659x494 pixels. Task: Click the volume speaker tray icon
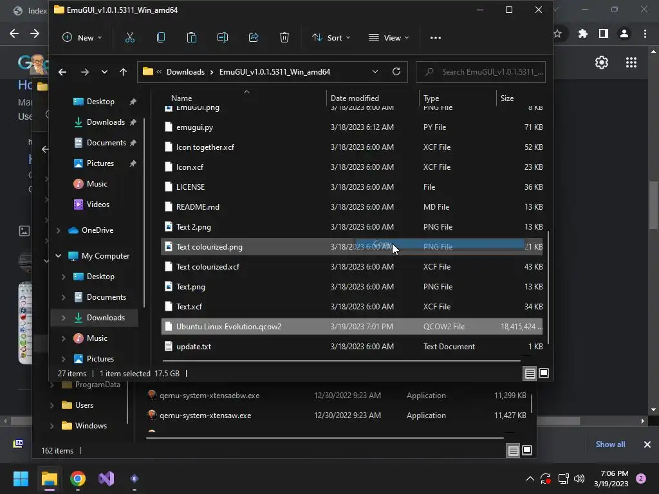579,479
